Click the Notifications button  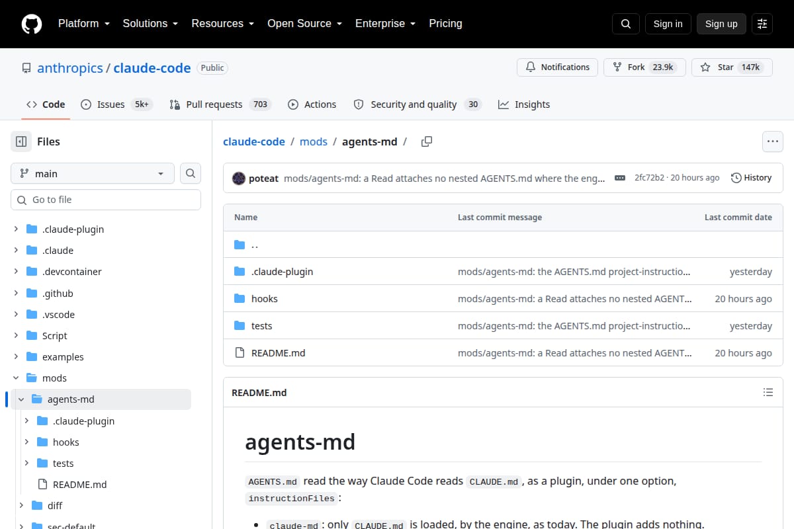coord(557,67)
